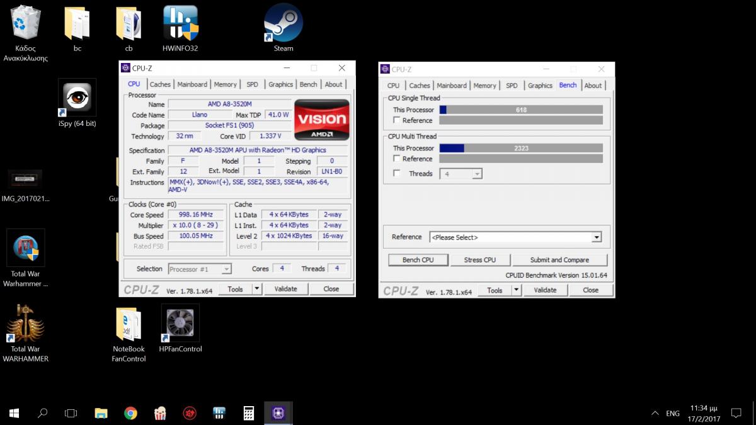Enable Reference checkbox under CPU Multi Thread
Viewport: 756px width, 425px height.
[396, 159]
